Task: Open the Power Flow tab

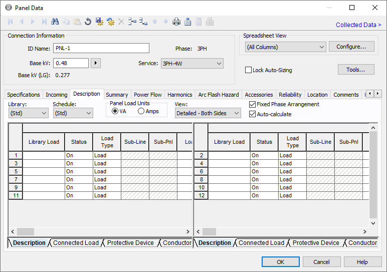Action: click(148, 95)
